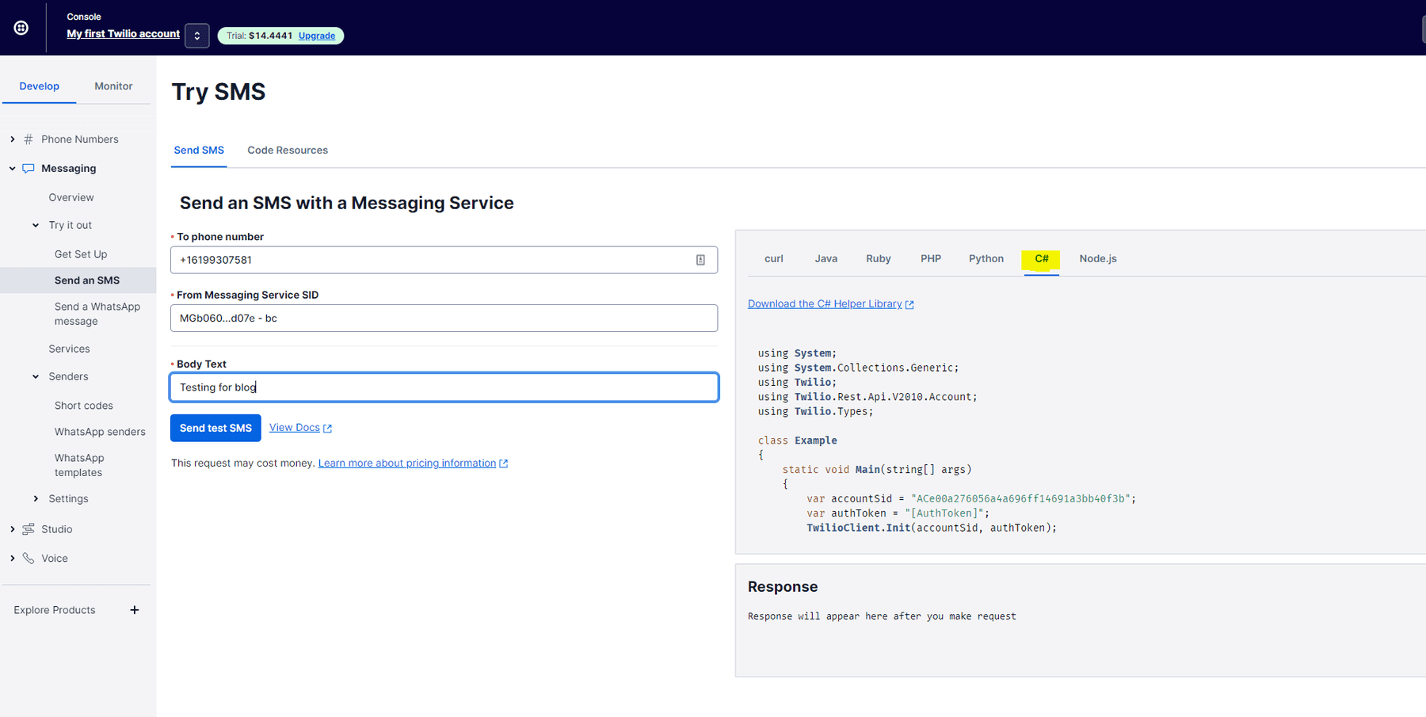Click into the Body Text field

click(444, 387)
